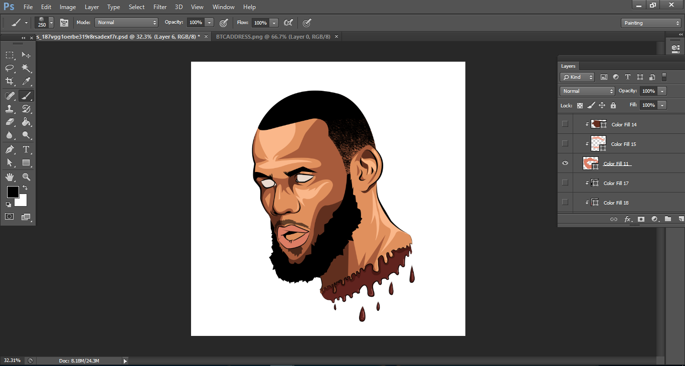
Task: Filter layers by pixel layers
Action: coord(604,77)
